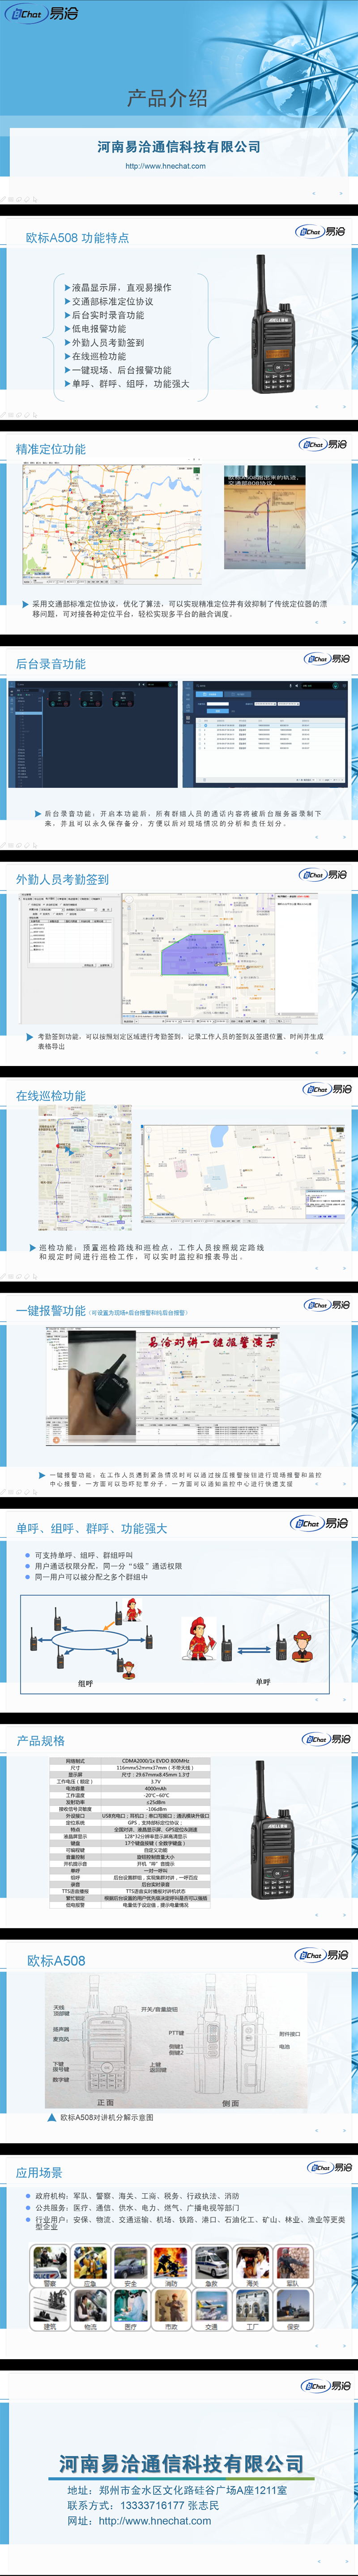The height and width of the screenshot is (2576, 358).
Task: Click the 保安 scenario thumbnail
Action: [x=293, y=2310]
